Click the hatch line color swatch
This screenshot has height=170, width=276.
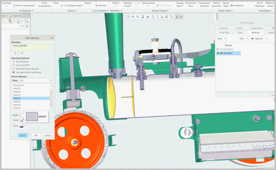[22, 126]
